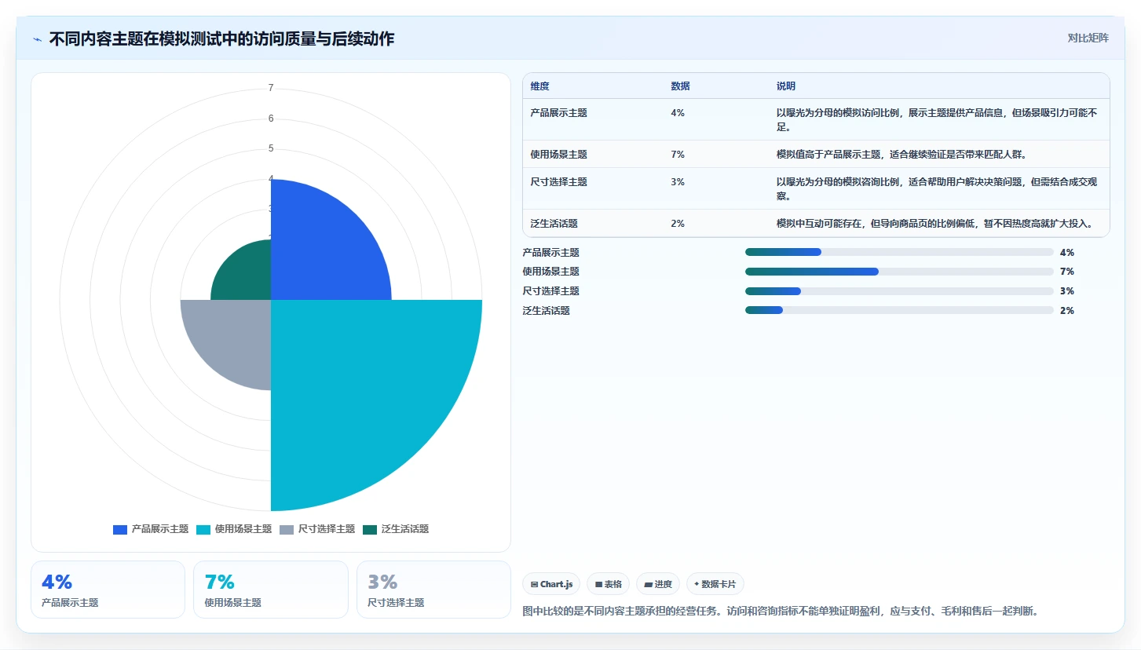
Task: Click the 数据卡片 tag
Action: (715, 584)
